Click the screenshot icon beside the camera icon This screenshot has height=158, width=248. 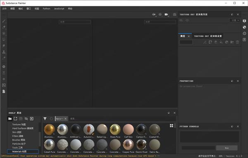coord(174,14)
